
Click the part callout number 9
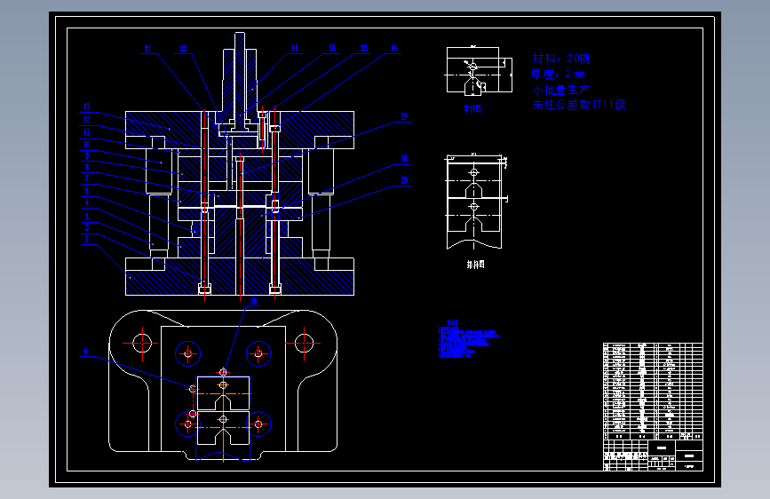(x=87, y=155)
